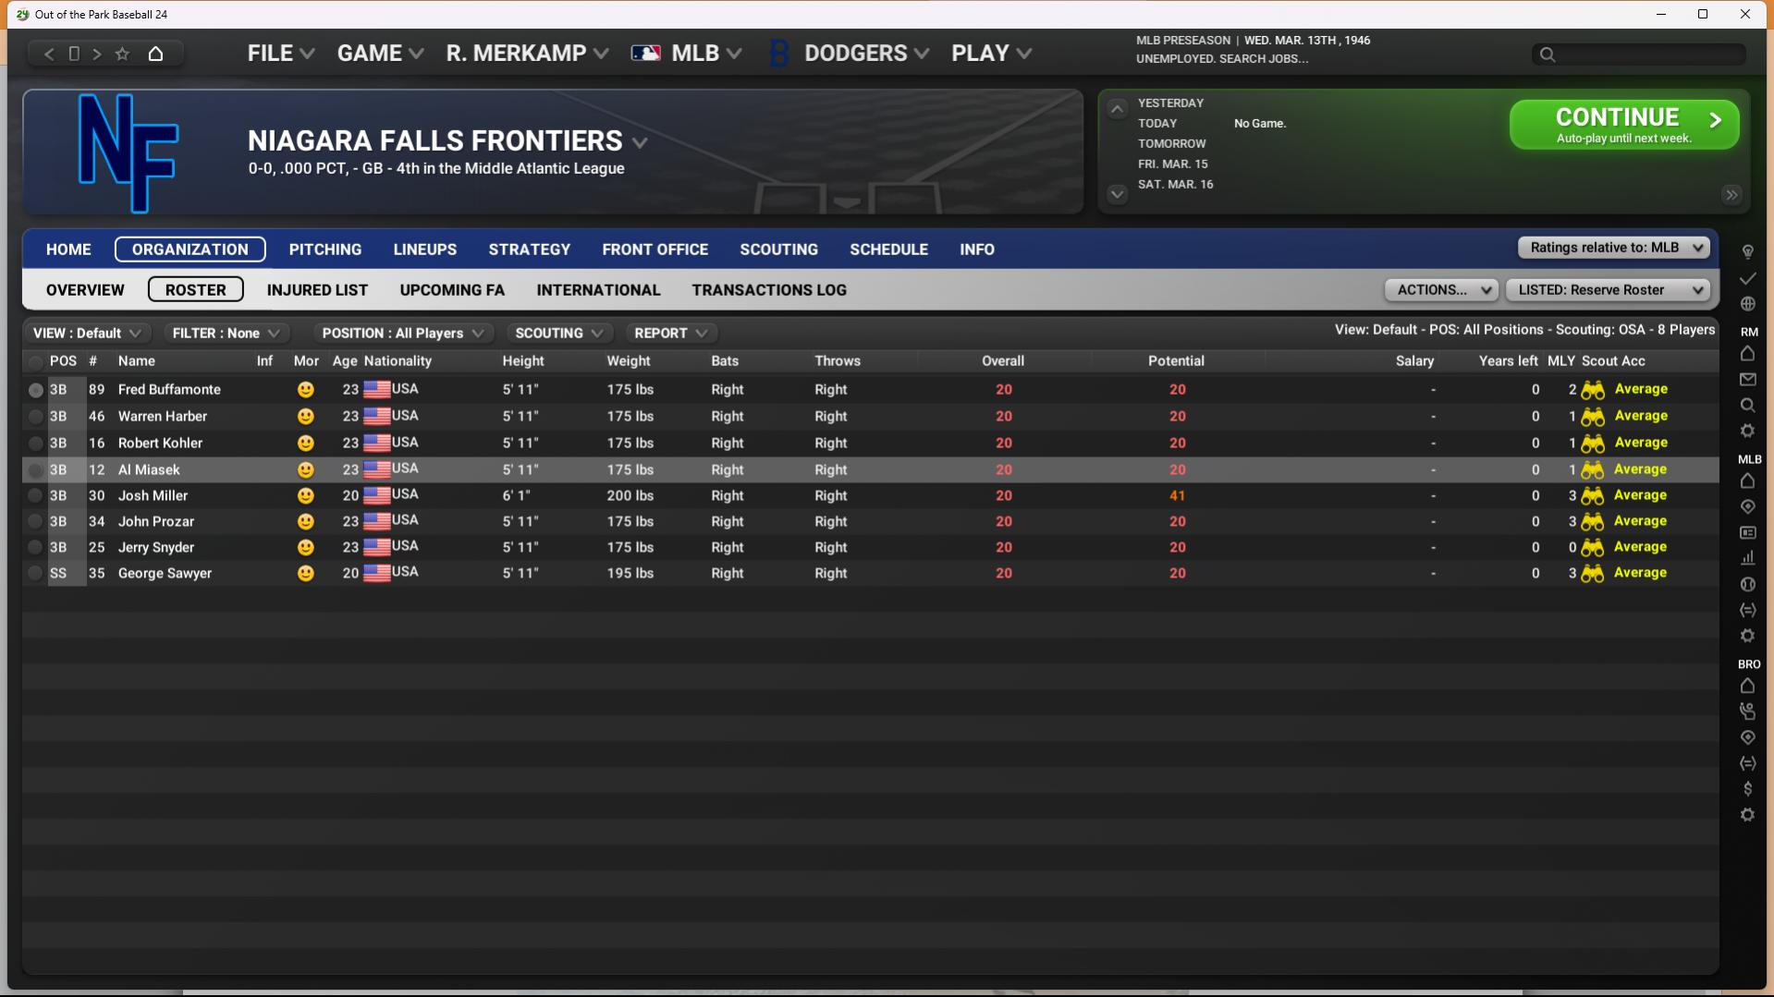Screen dimensions: 1774x997
Task: Select the radio button for Fred Buffamonte
Action: pos(35,390)
